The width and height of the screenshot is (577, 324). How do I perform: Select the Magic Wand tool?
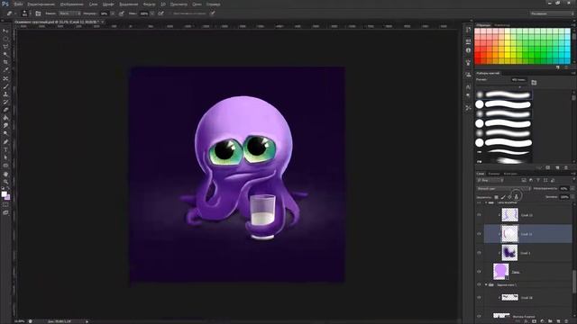pos(5,54)
